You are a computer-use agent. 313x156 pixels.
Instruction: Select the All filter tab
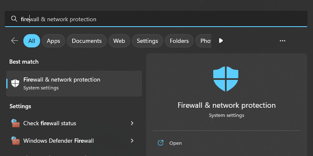(32, 41)
